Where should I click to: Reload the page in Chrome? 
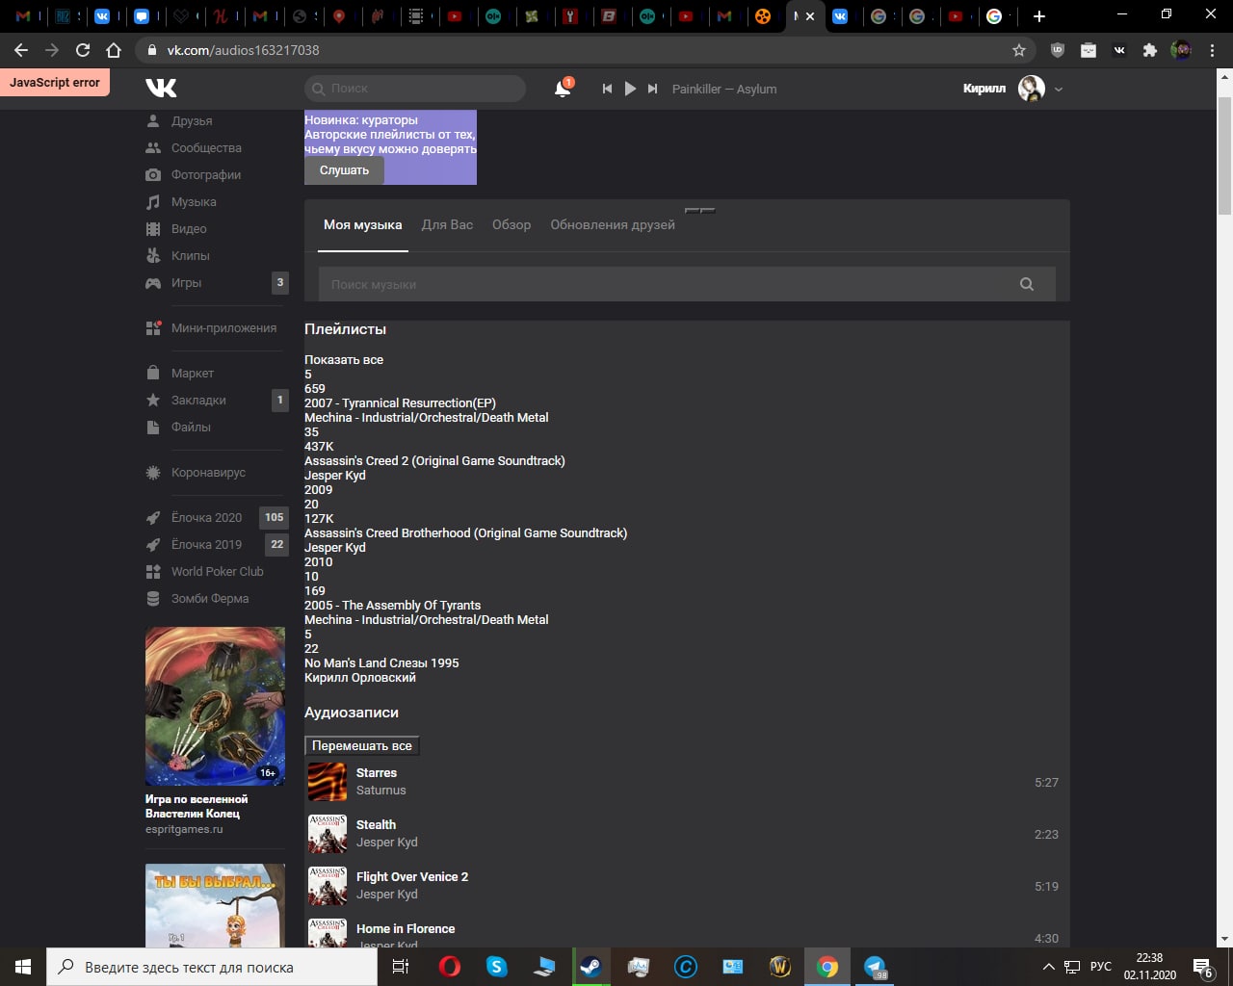point(83,50)
